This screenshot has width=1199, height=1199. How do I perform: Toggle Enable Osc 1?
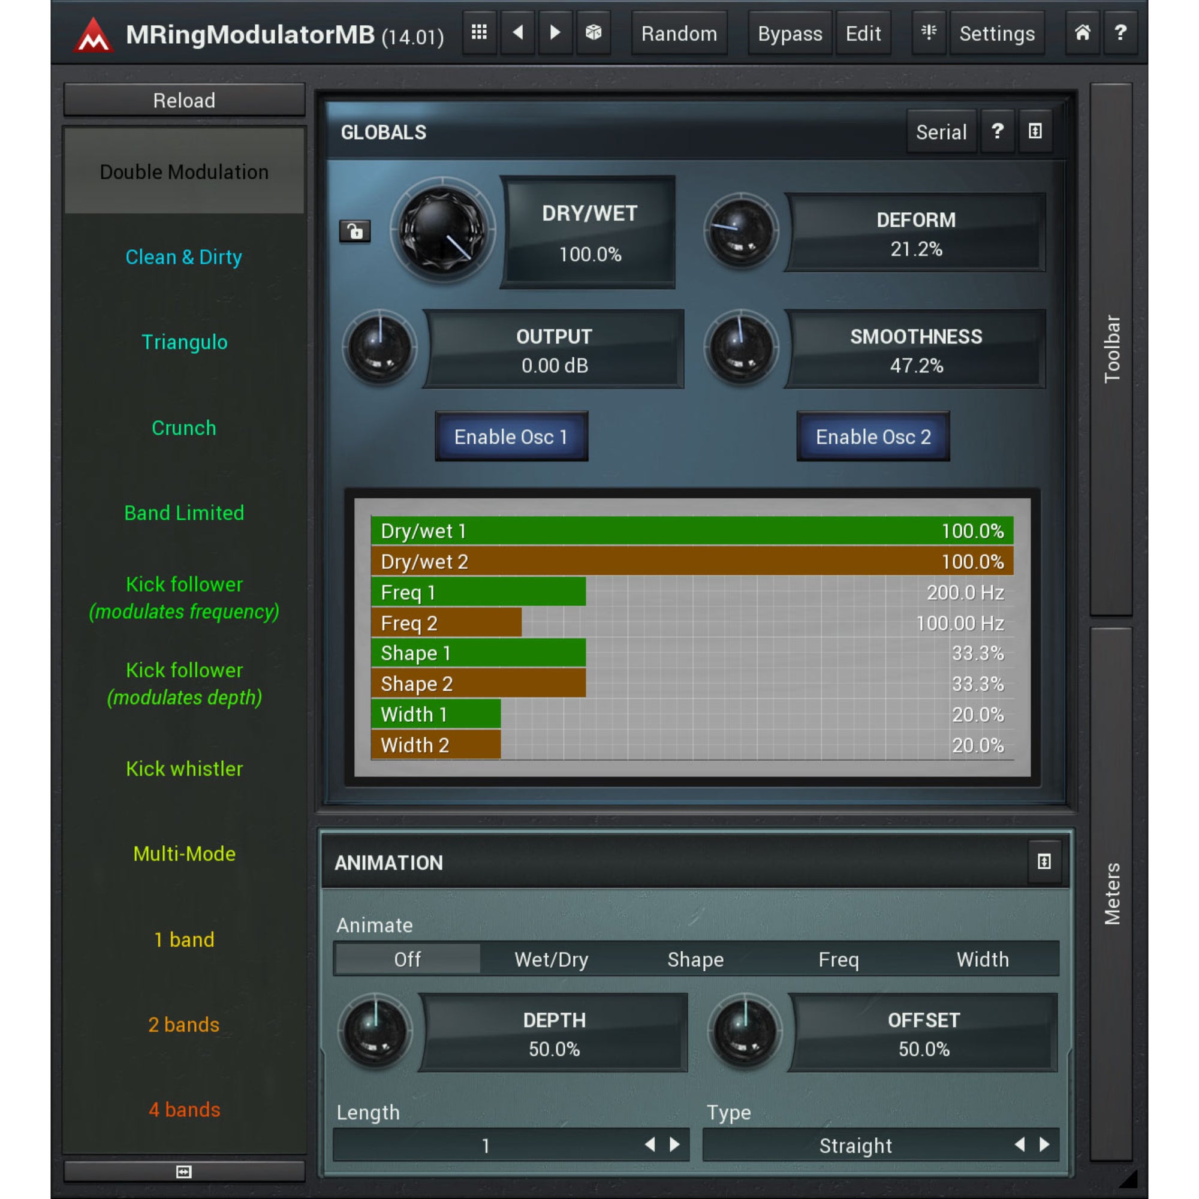(x=511, y=436)
